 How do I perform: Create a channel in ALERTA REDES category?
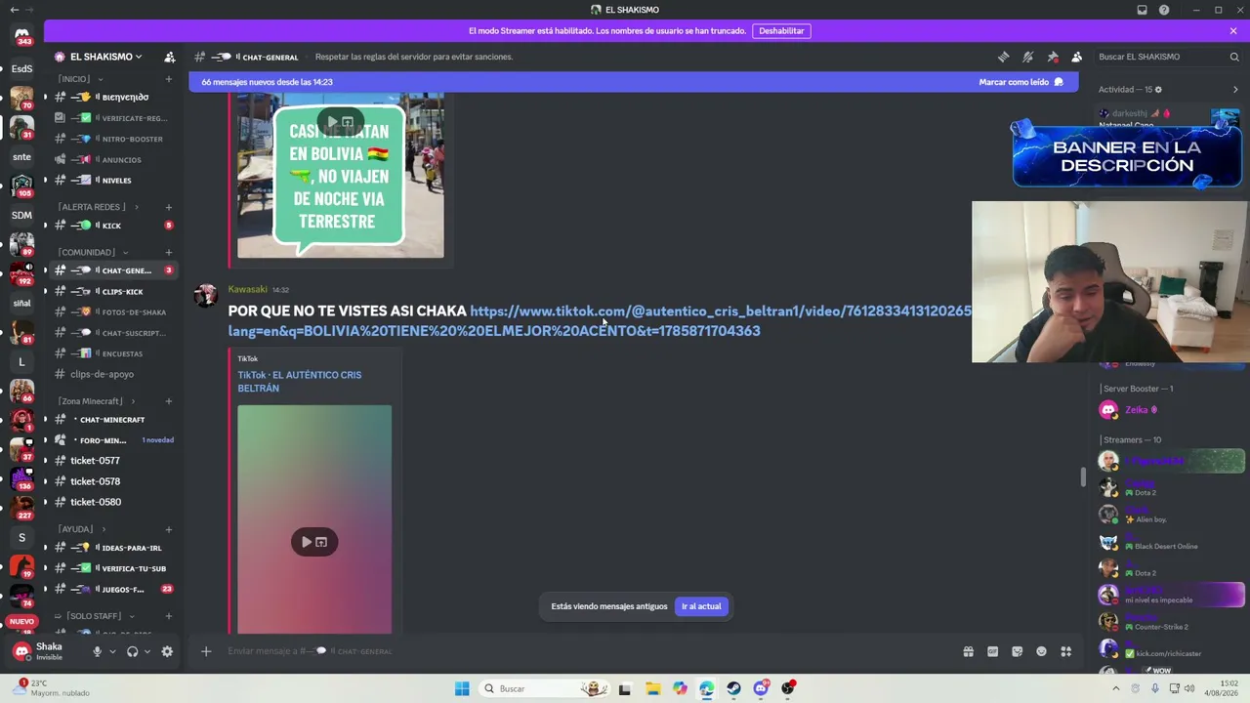coord(169,207)
